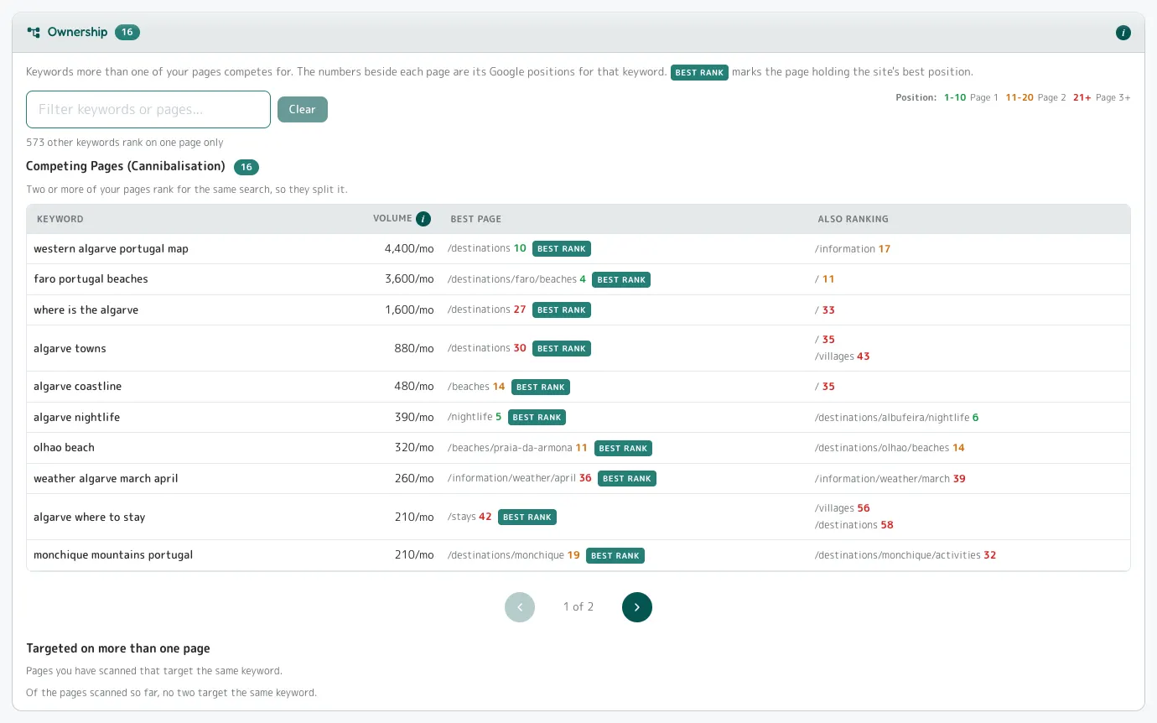Screen dimensions: 1157x723
Task: Open /information/weather/april page link
Action: click(x=511, y=479)
